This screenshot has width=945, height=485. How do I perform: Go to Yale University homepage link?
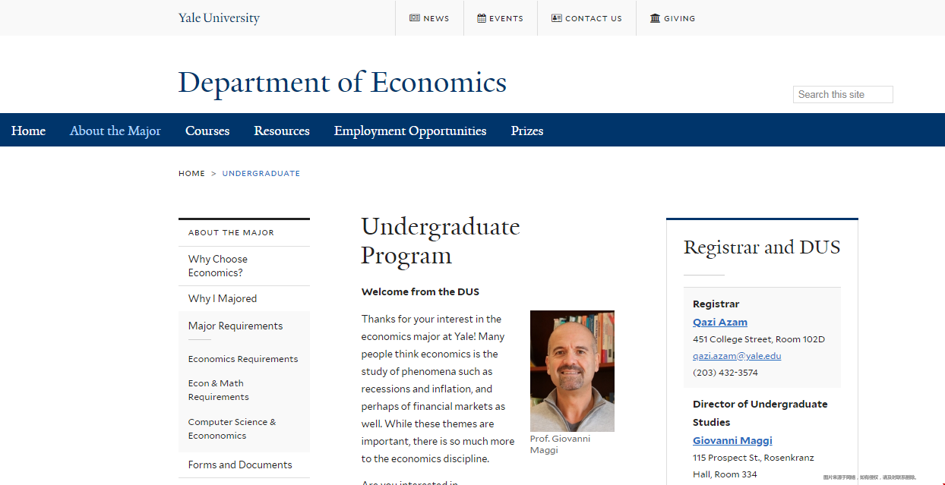click(x=219, y=18)
